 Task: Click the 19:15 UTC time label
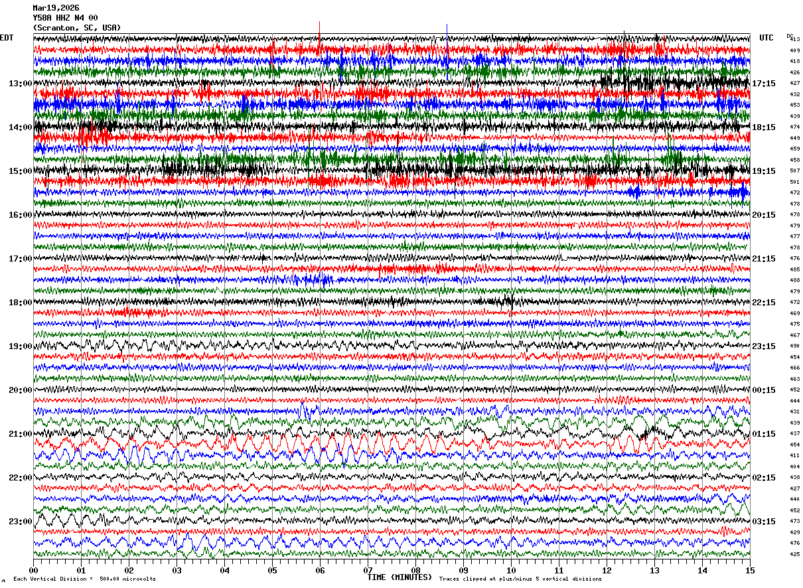(764, 171)
